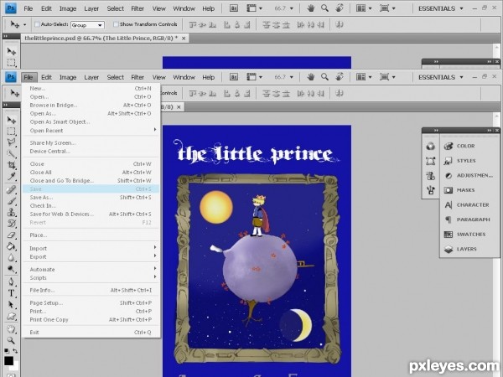The width and height of the screenshot is (503, 377).
Task: Open the Styles panel icon
Action: click(449, 161)
